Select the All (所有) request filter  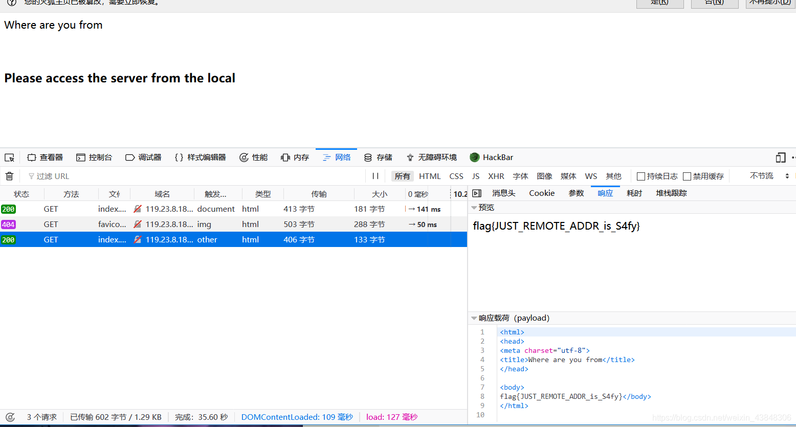tap(402, 176)
